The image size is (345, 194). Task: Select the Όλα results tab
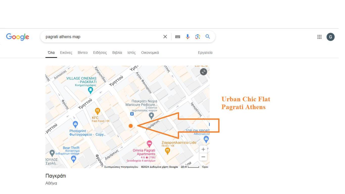(51, 53)
